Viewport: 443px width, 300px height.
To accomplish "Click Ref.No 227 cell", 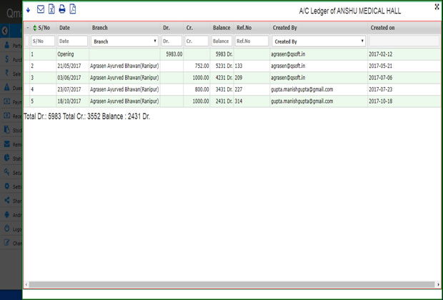I will (252, 89).
